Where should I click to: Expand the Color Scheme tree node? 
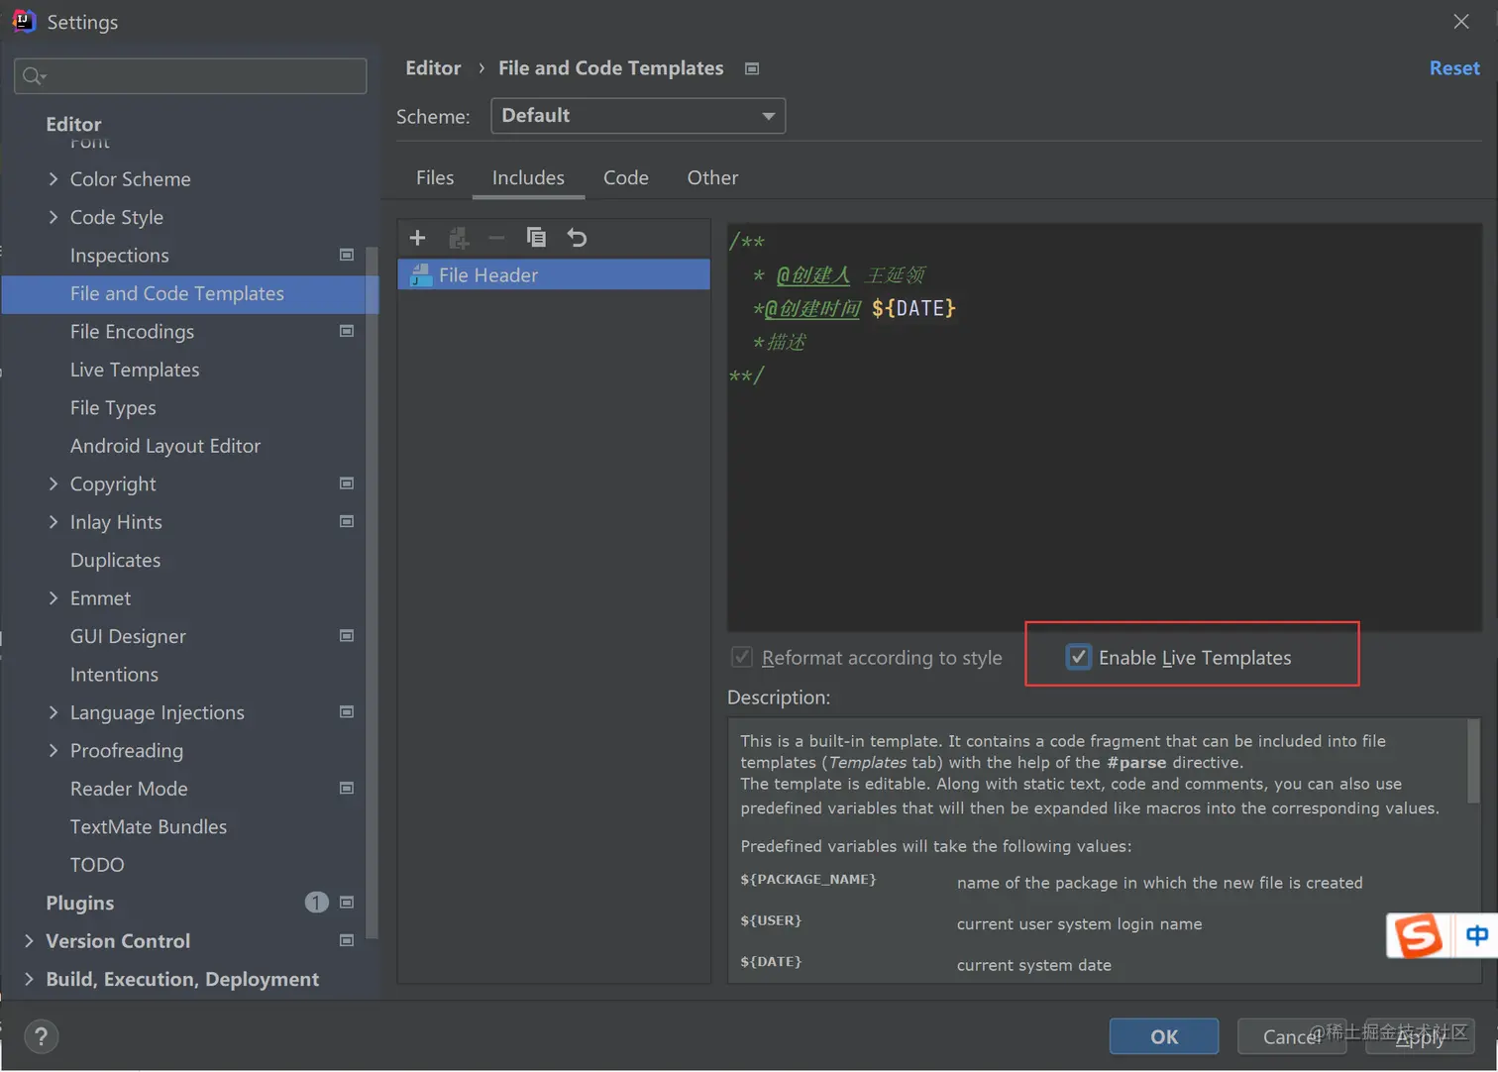click(53, 179)
